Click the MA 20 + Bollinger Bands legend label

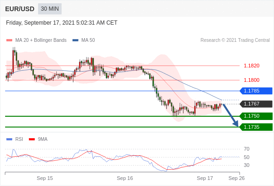pyautogui.click(x=41, y=40)
